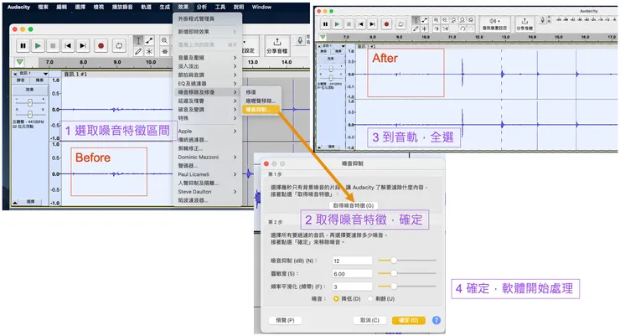Click the microphone icon in right window
Image resolution: width=620 pixels, height=336 pixels.
pos(543,20)
